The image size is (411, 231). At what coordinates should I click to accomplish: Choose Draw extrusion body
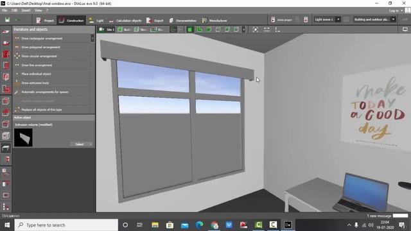[x=52, y=83]
